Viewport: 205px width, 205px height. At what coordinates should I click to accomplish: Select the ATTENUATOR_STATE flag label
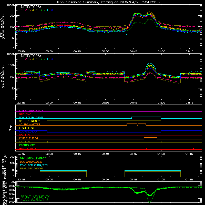tap(31, 111)
